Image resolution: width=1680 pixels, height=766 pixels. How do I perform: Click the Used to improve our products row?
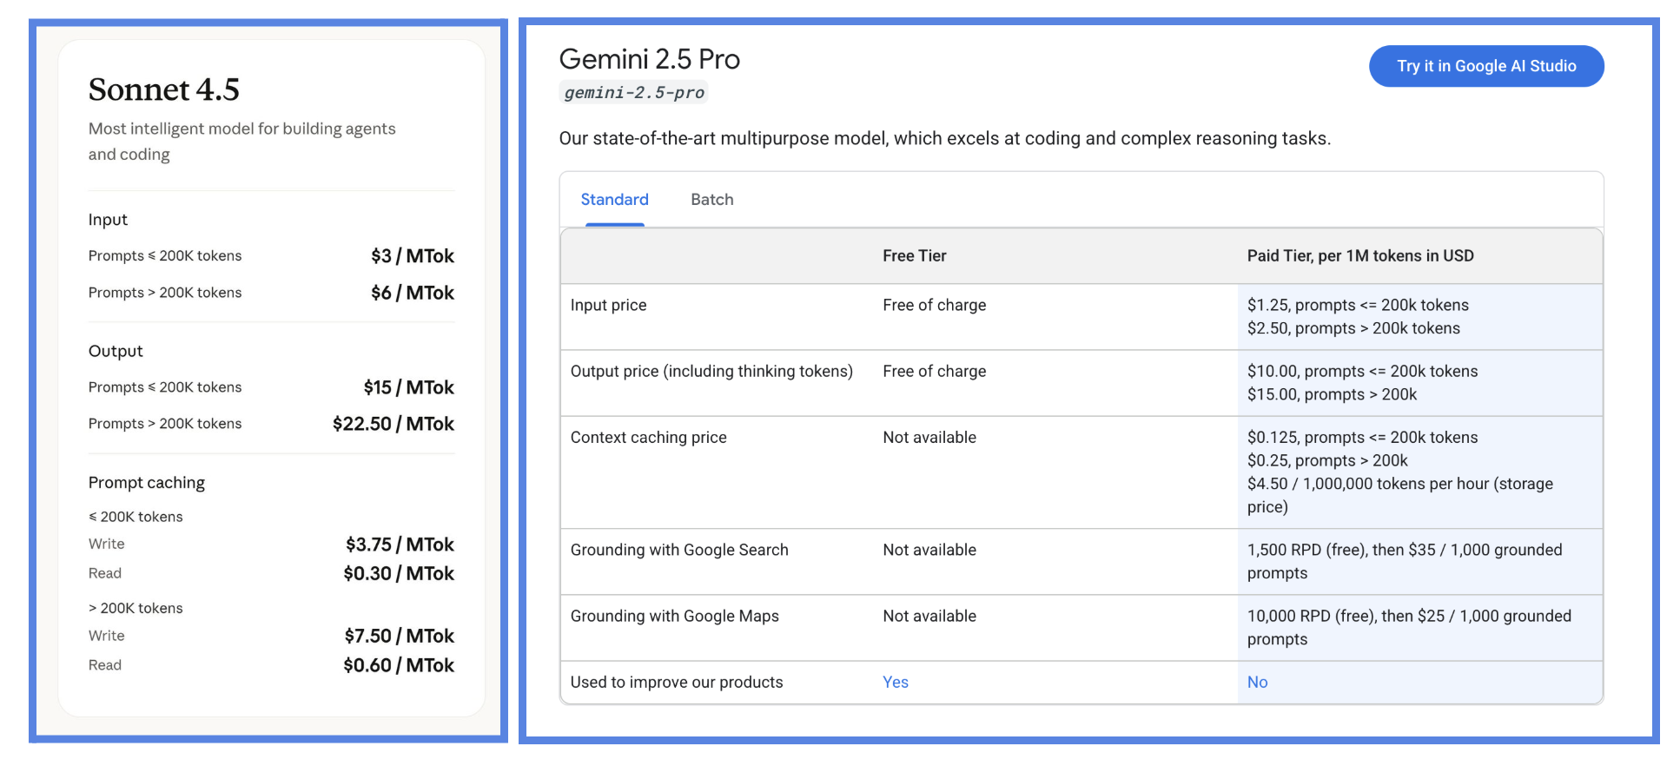click(x=677, y=682)
